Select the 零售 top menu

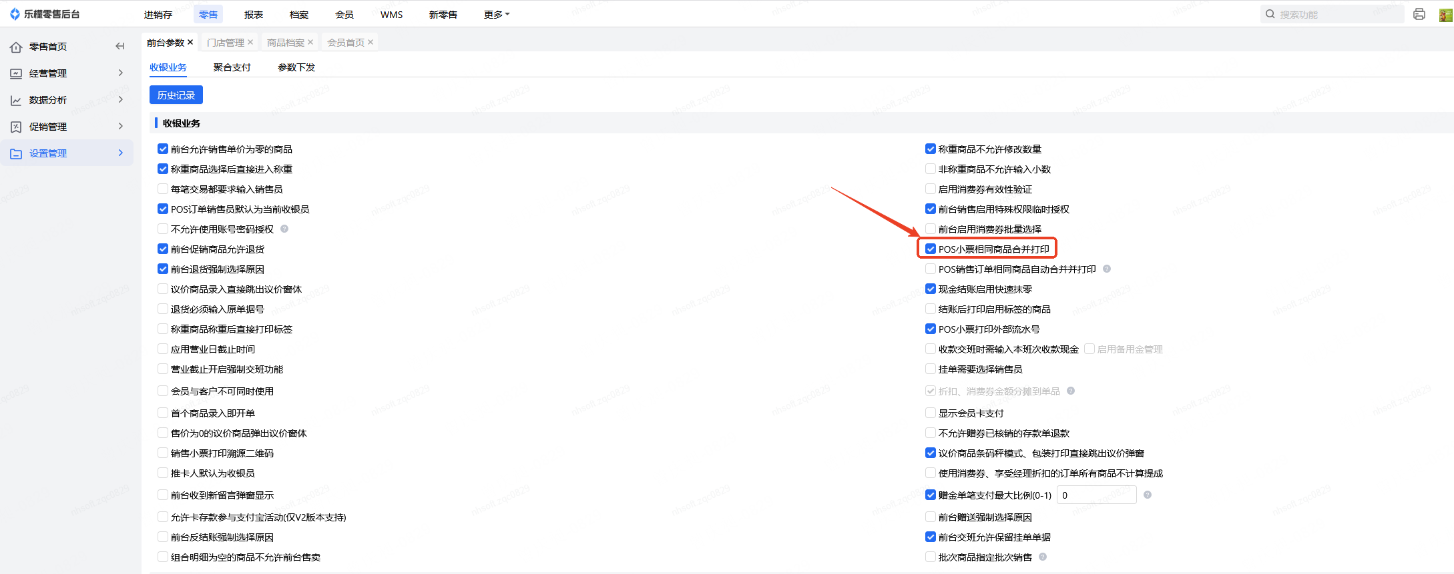coord(208,15)
